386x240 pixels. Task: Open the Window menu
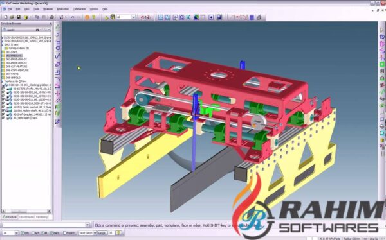pos(94,9)
